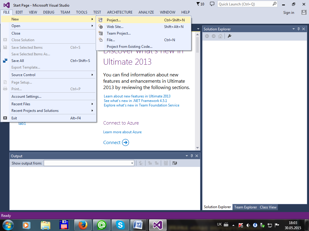This screenshot has height=231, width=309.
Task: Show hidden tray icons arrow
Action: (233, 225)
